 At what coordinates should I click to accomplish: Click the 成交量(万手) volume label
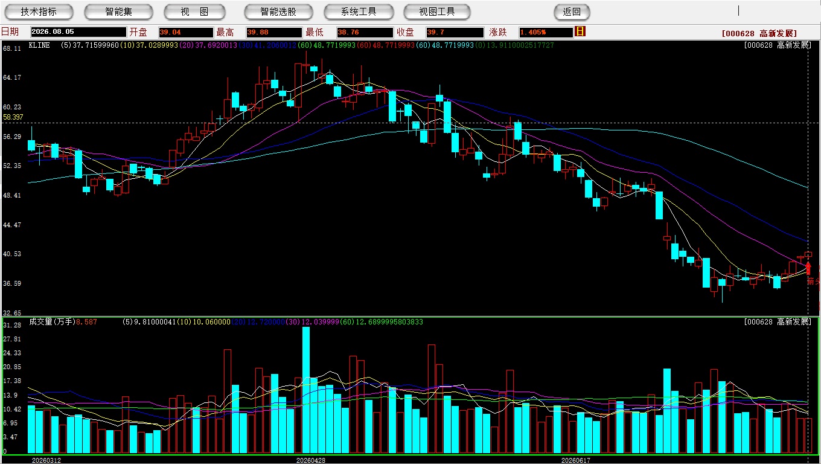coord(52,322)
